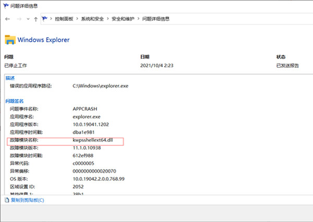Click the title bar flag icon
Image resolution: width=313 pixels, height=222 pixels.
coord(6,6)
